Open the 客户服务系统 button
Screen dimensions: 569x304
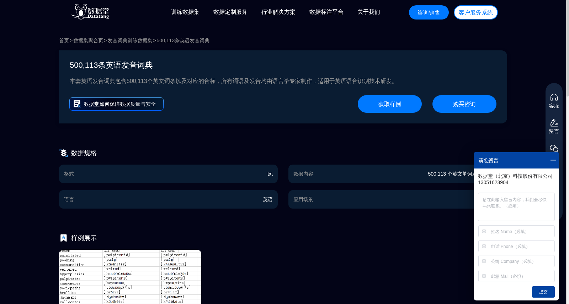476,12
